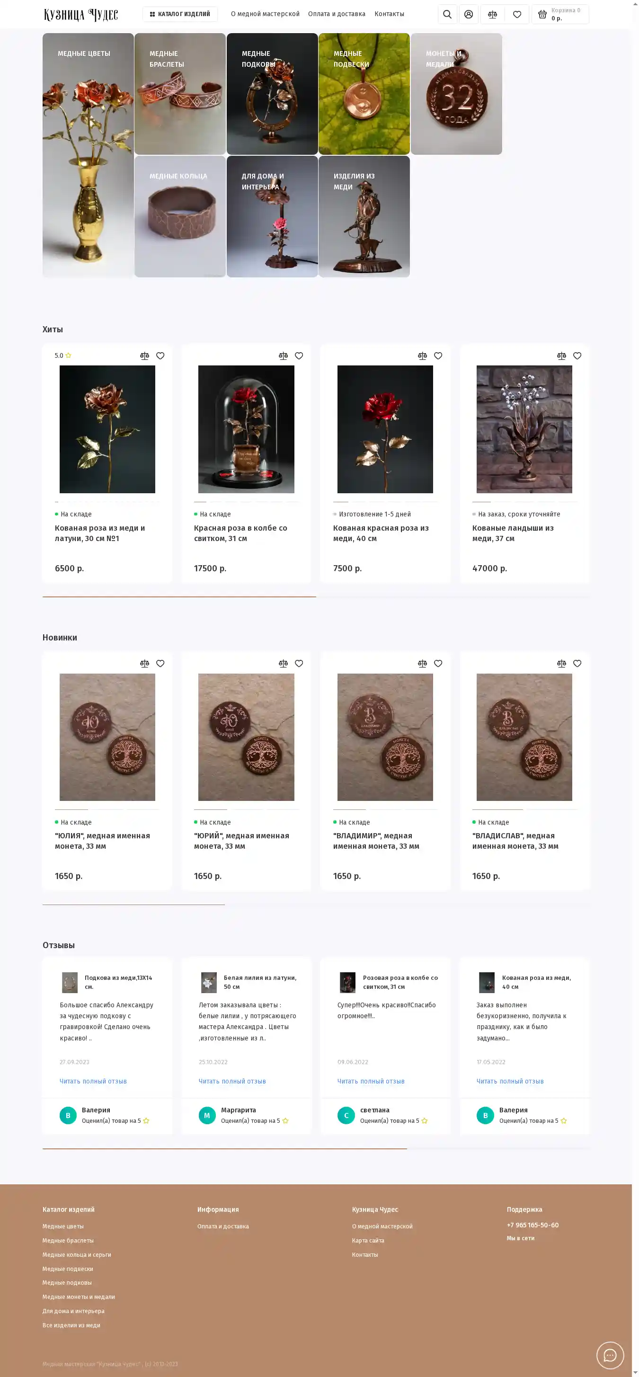Open Оплата и доставка in top menu

[x=337, y=14]
